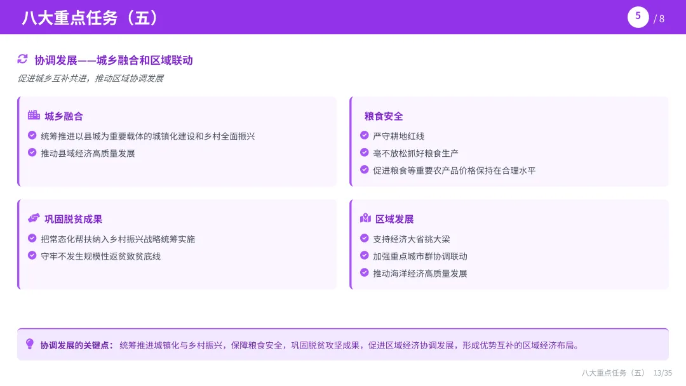Click the text 严守耕地红线
686x386 pixels.
[x=398, y=136]
